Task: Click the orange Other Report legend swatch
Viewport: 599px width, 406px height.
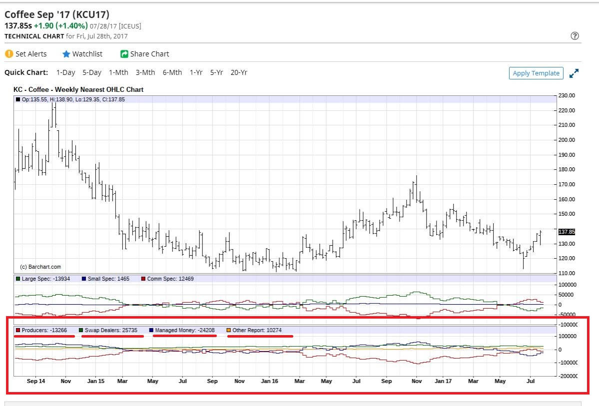Action: [229, 331]
